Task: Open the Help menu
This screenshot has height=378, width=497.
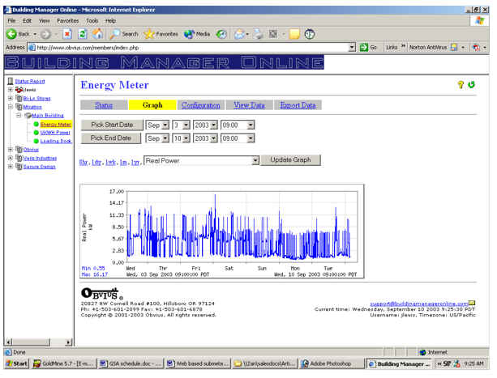Action: pos(110,21)
